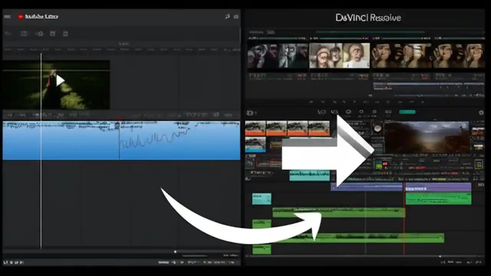
Task: Open the hamburger menu top left
Action: click(7, 16)
